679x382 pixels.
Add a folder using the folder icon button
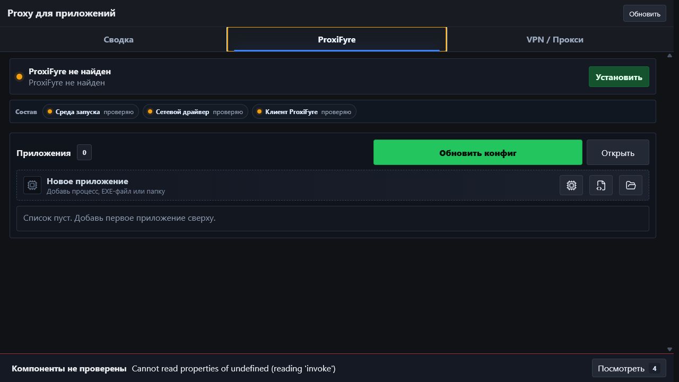point(631,185)
